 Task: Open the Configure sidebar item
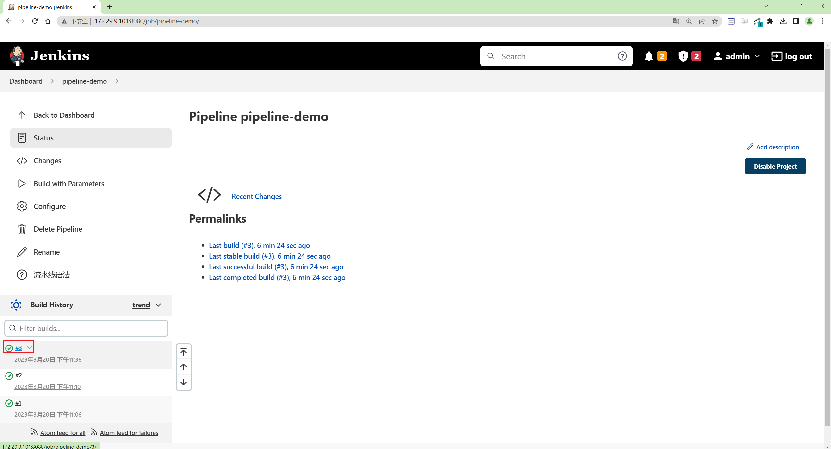click(91, 206)
